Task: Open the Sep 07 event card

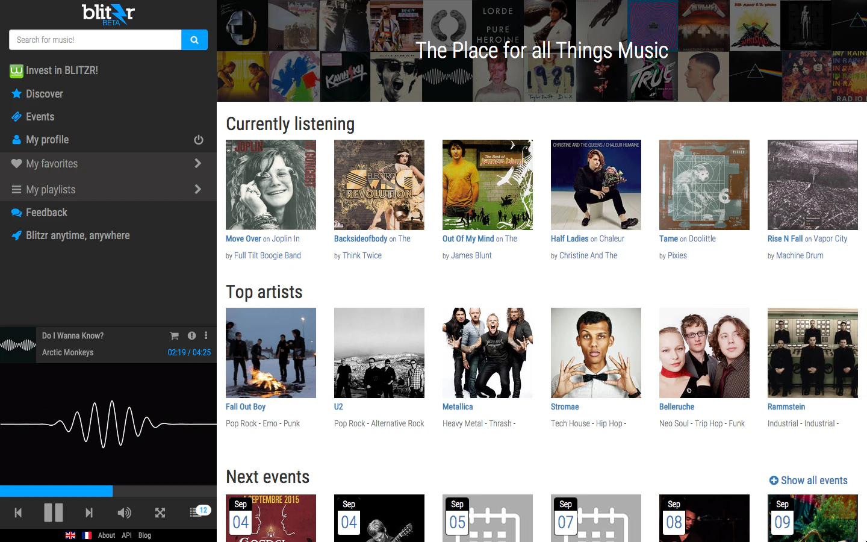Action: [596, 519]
